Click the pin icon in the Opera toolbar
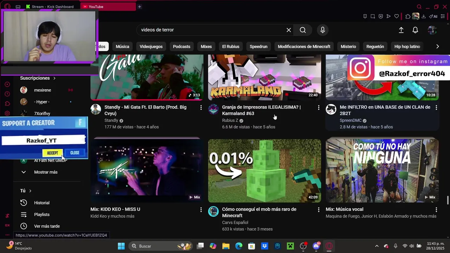The width and height of the screenshot is (450, 253). point(365,17)
